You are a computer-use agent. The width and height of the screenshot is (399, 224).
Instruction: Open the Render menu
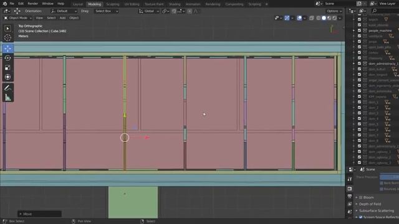click(x=32, y=4)
